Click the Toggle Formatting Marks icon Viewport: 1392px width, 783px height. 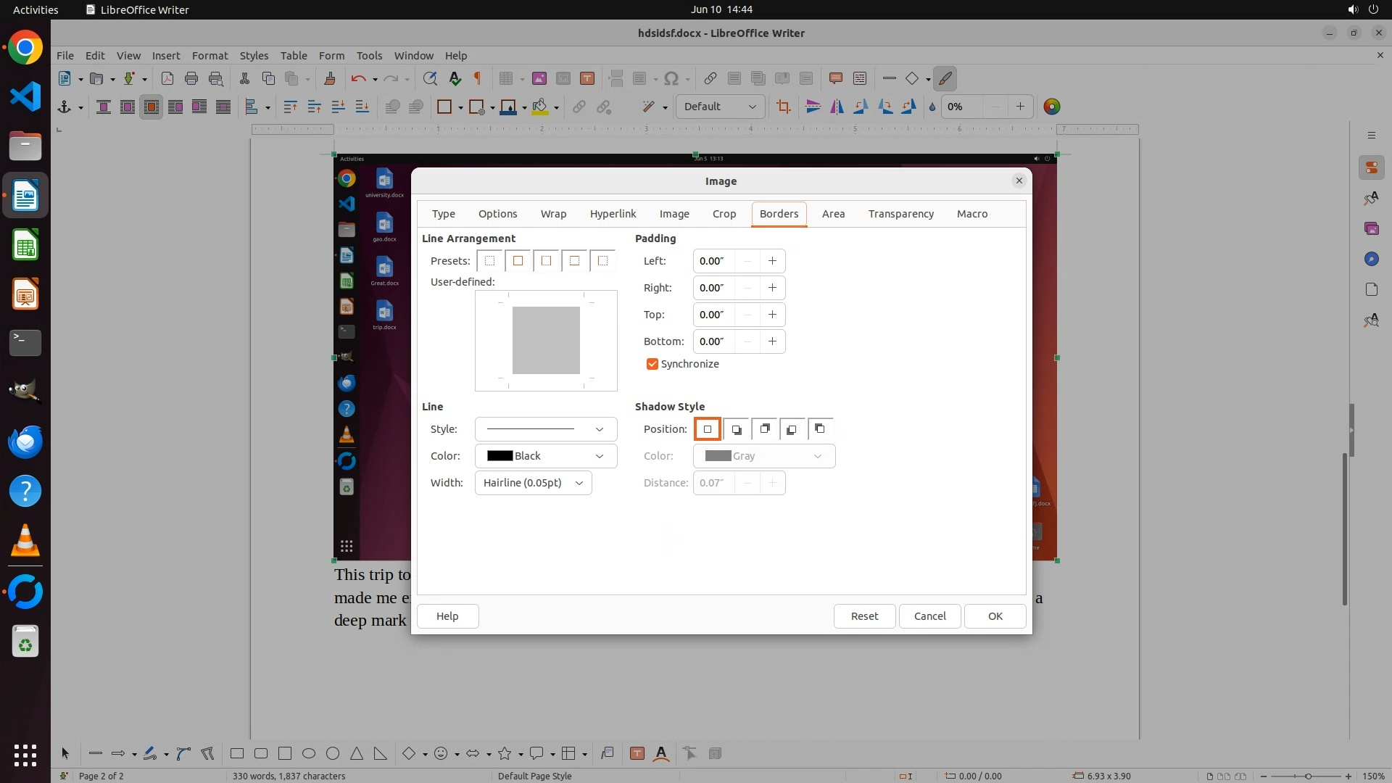[x=478, y=78]
